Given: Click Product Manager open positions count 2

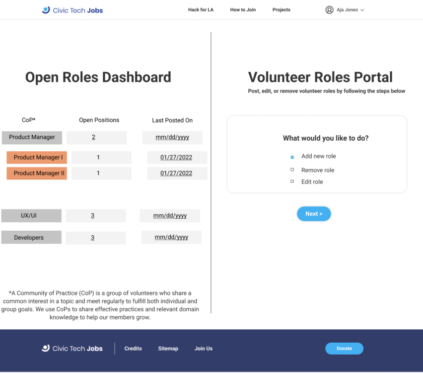Looking at the screenshot, I should [93, 137].
